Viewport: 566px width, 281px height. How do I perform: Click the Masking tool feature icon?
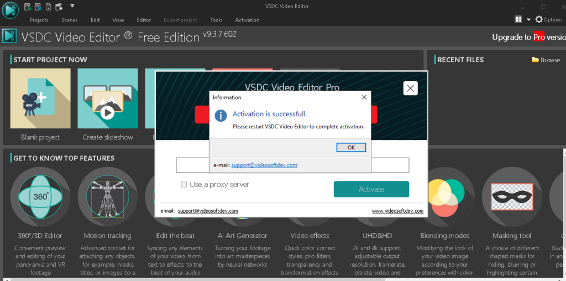tap(512, 197)
